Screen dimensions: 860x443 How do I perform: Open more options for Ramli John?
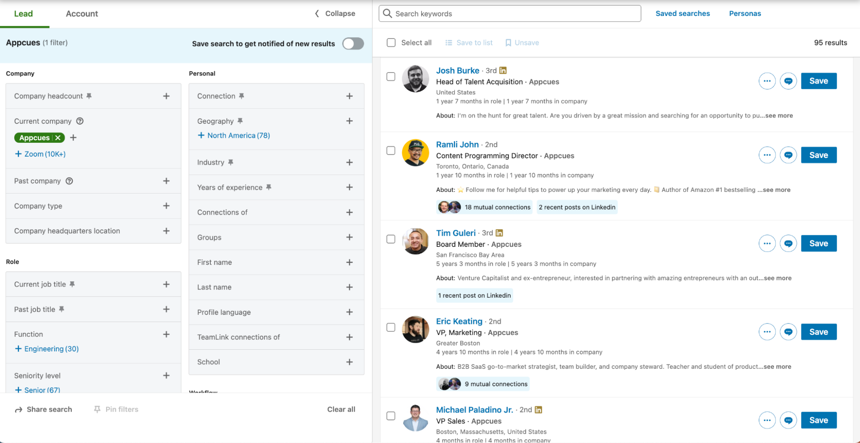(x=767, y=155)
